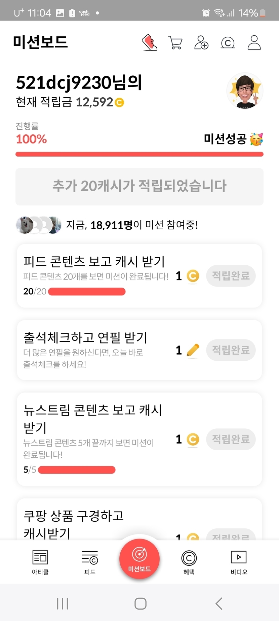The width and height of the screenshot is (279, 621).
Task: Tap the red mission progress bar
Action: (139, 154)
